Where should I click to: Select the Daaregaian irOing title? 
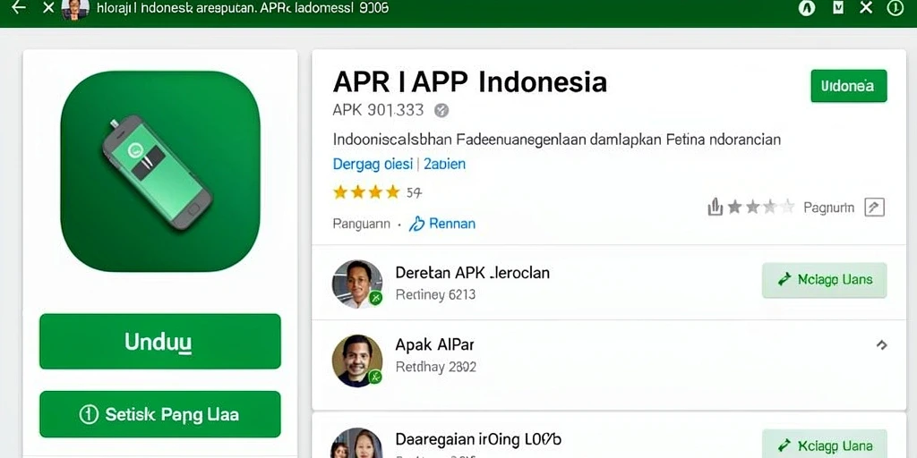(478, 438)
